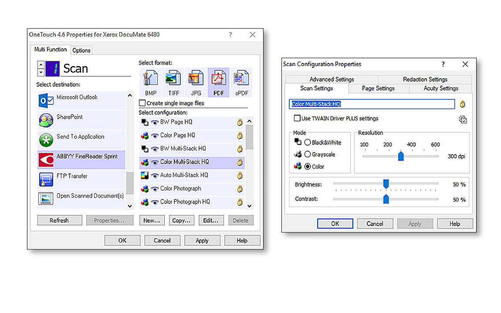The image size is (501, 313).
Task: View the Redaction Settings tab
Action: pyautogui.click(x=425, y=79)
